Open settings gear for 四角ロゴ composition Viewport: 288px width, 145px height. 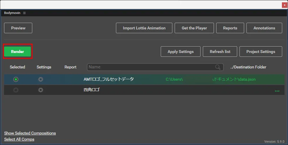41,90
